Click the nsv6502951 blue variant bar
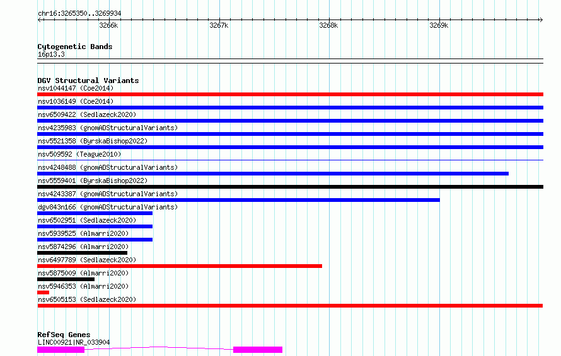The width and height of the screenshot is (561, 356). pos(95,226)
